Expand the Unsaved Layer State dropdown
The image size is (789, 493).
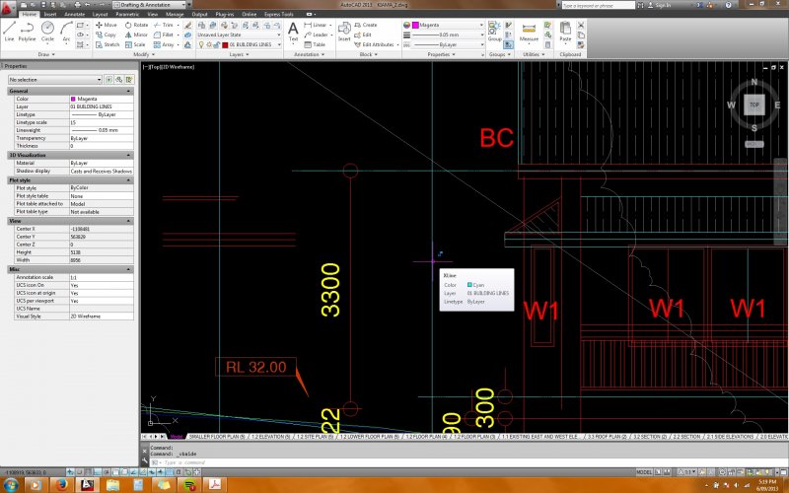(x=237, y=35)
